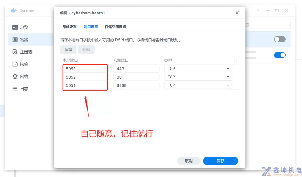The height and width of the screenshot is (177, 302).
Task: Maximize the Docker window
Action: coord(277,11)
